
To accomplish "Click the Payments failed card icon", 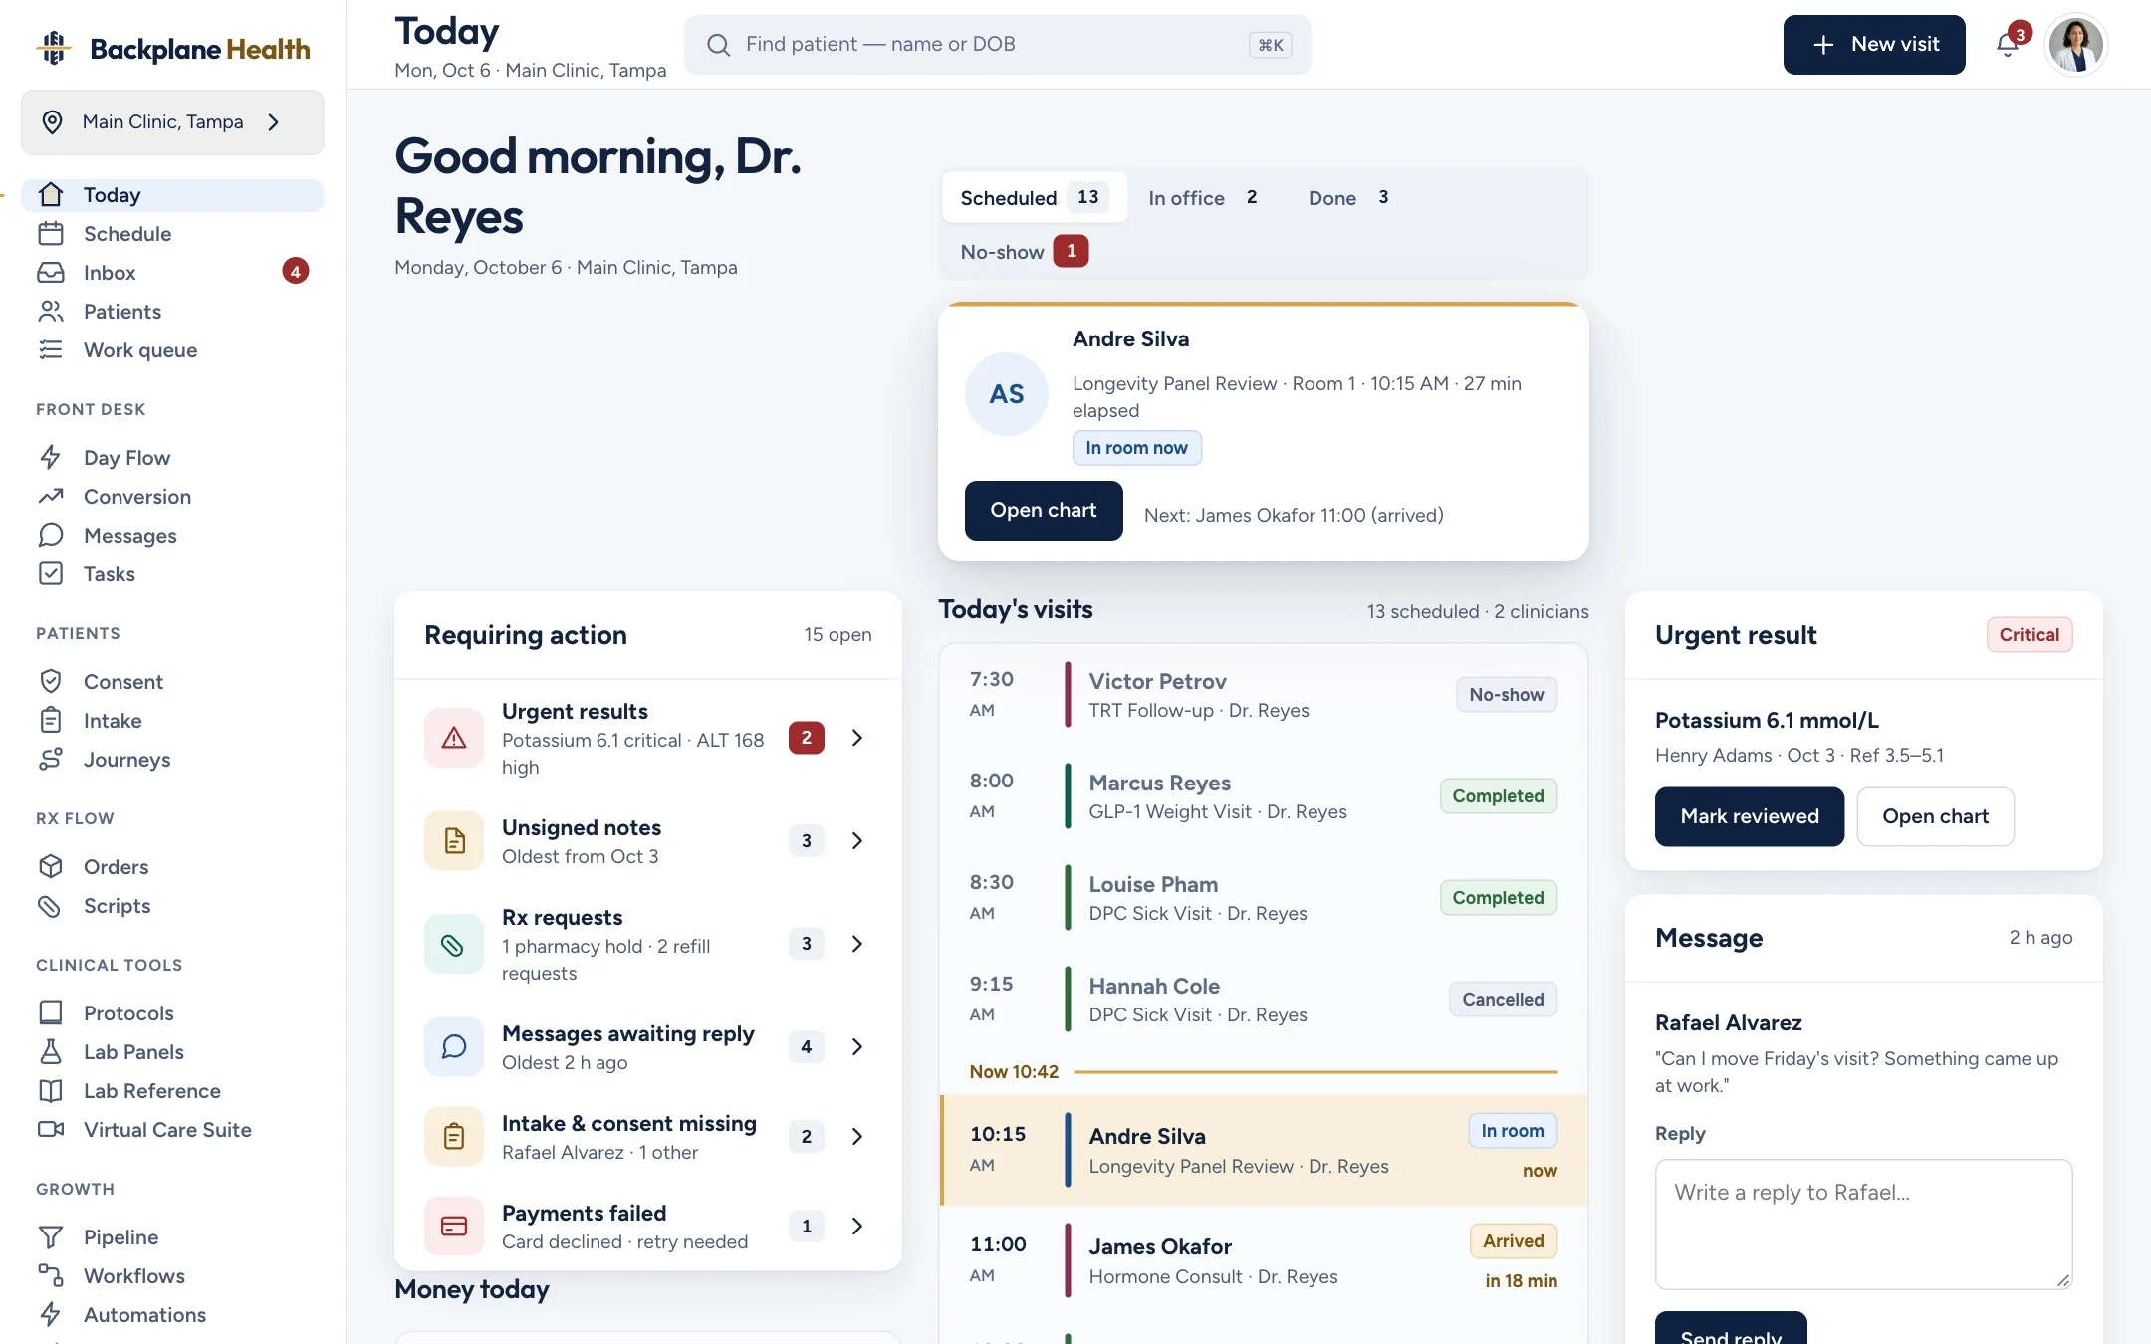I will [x=454, y=1227].
